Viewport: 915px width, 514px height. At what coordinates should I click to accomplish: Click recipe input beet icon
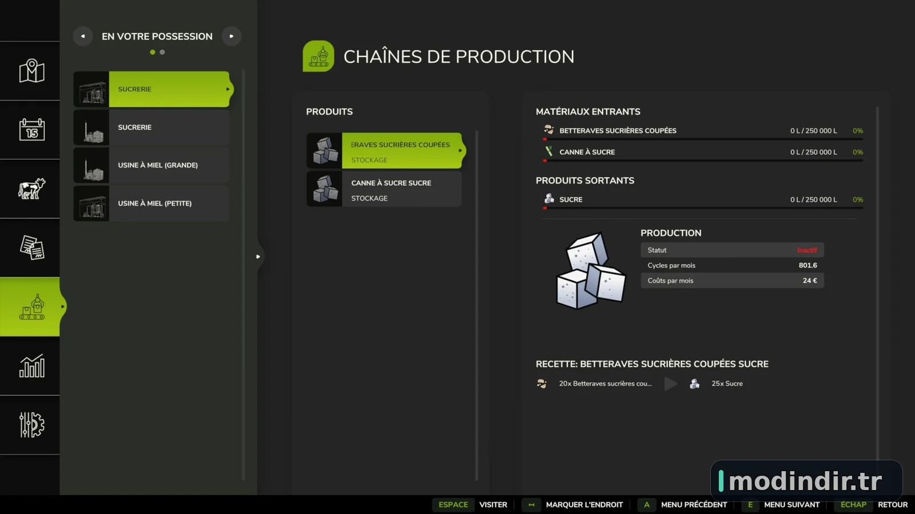click(x=542, y=384)
